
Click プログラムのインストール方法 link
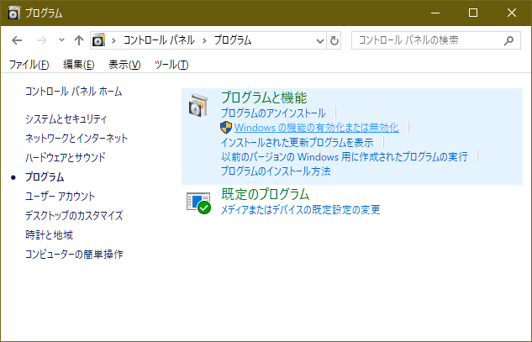276,171
